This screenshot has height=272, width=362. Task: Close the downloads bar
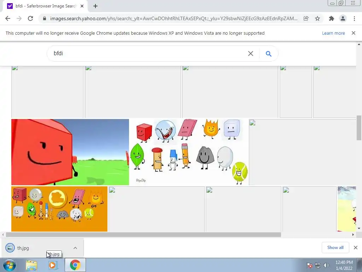(356, 248)
